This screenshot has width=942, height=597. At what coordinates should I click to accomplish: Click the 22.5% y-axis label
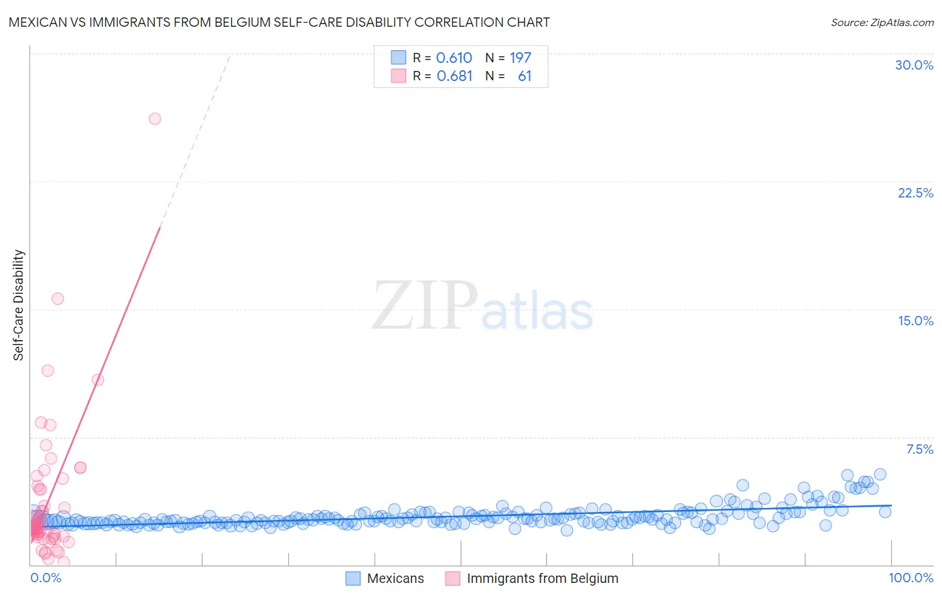coord(915,193)
